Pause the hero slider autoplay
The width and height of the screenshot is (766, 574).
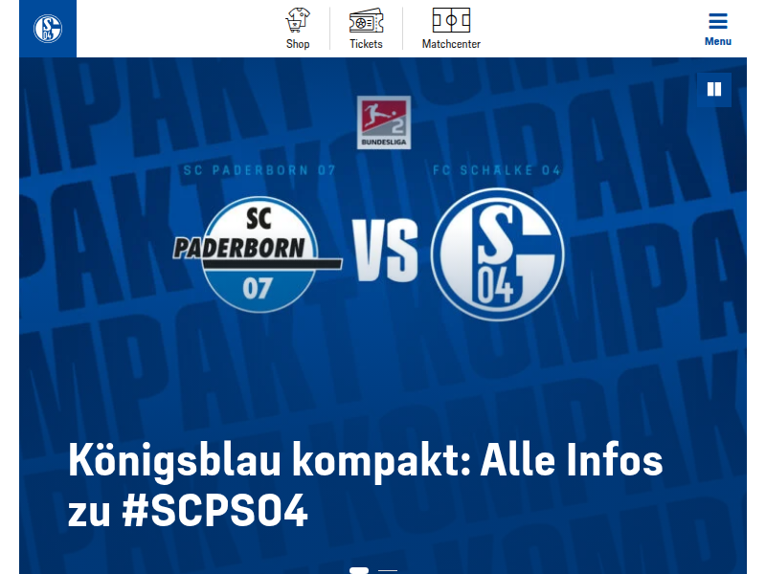click(714, 89)
